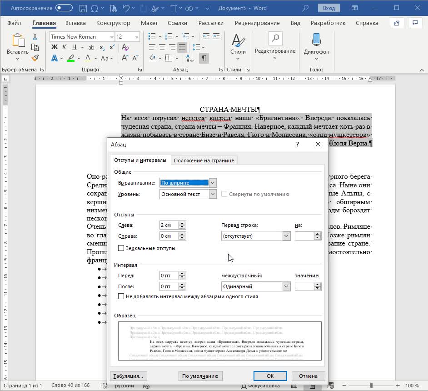Image resolution: width=428 pixels, height=391 pixels.
Task: Click the 'Слева' indent input field
Action: click(169, 225)
